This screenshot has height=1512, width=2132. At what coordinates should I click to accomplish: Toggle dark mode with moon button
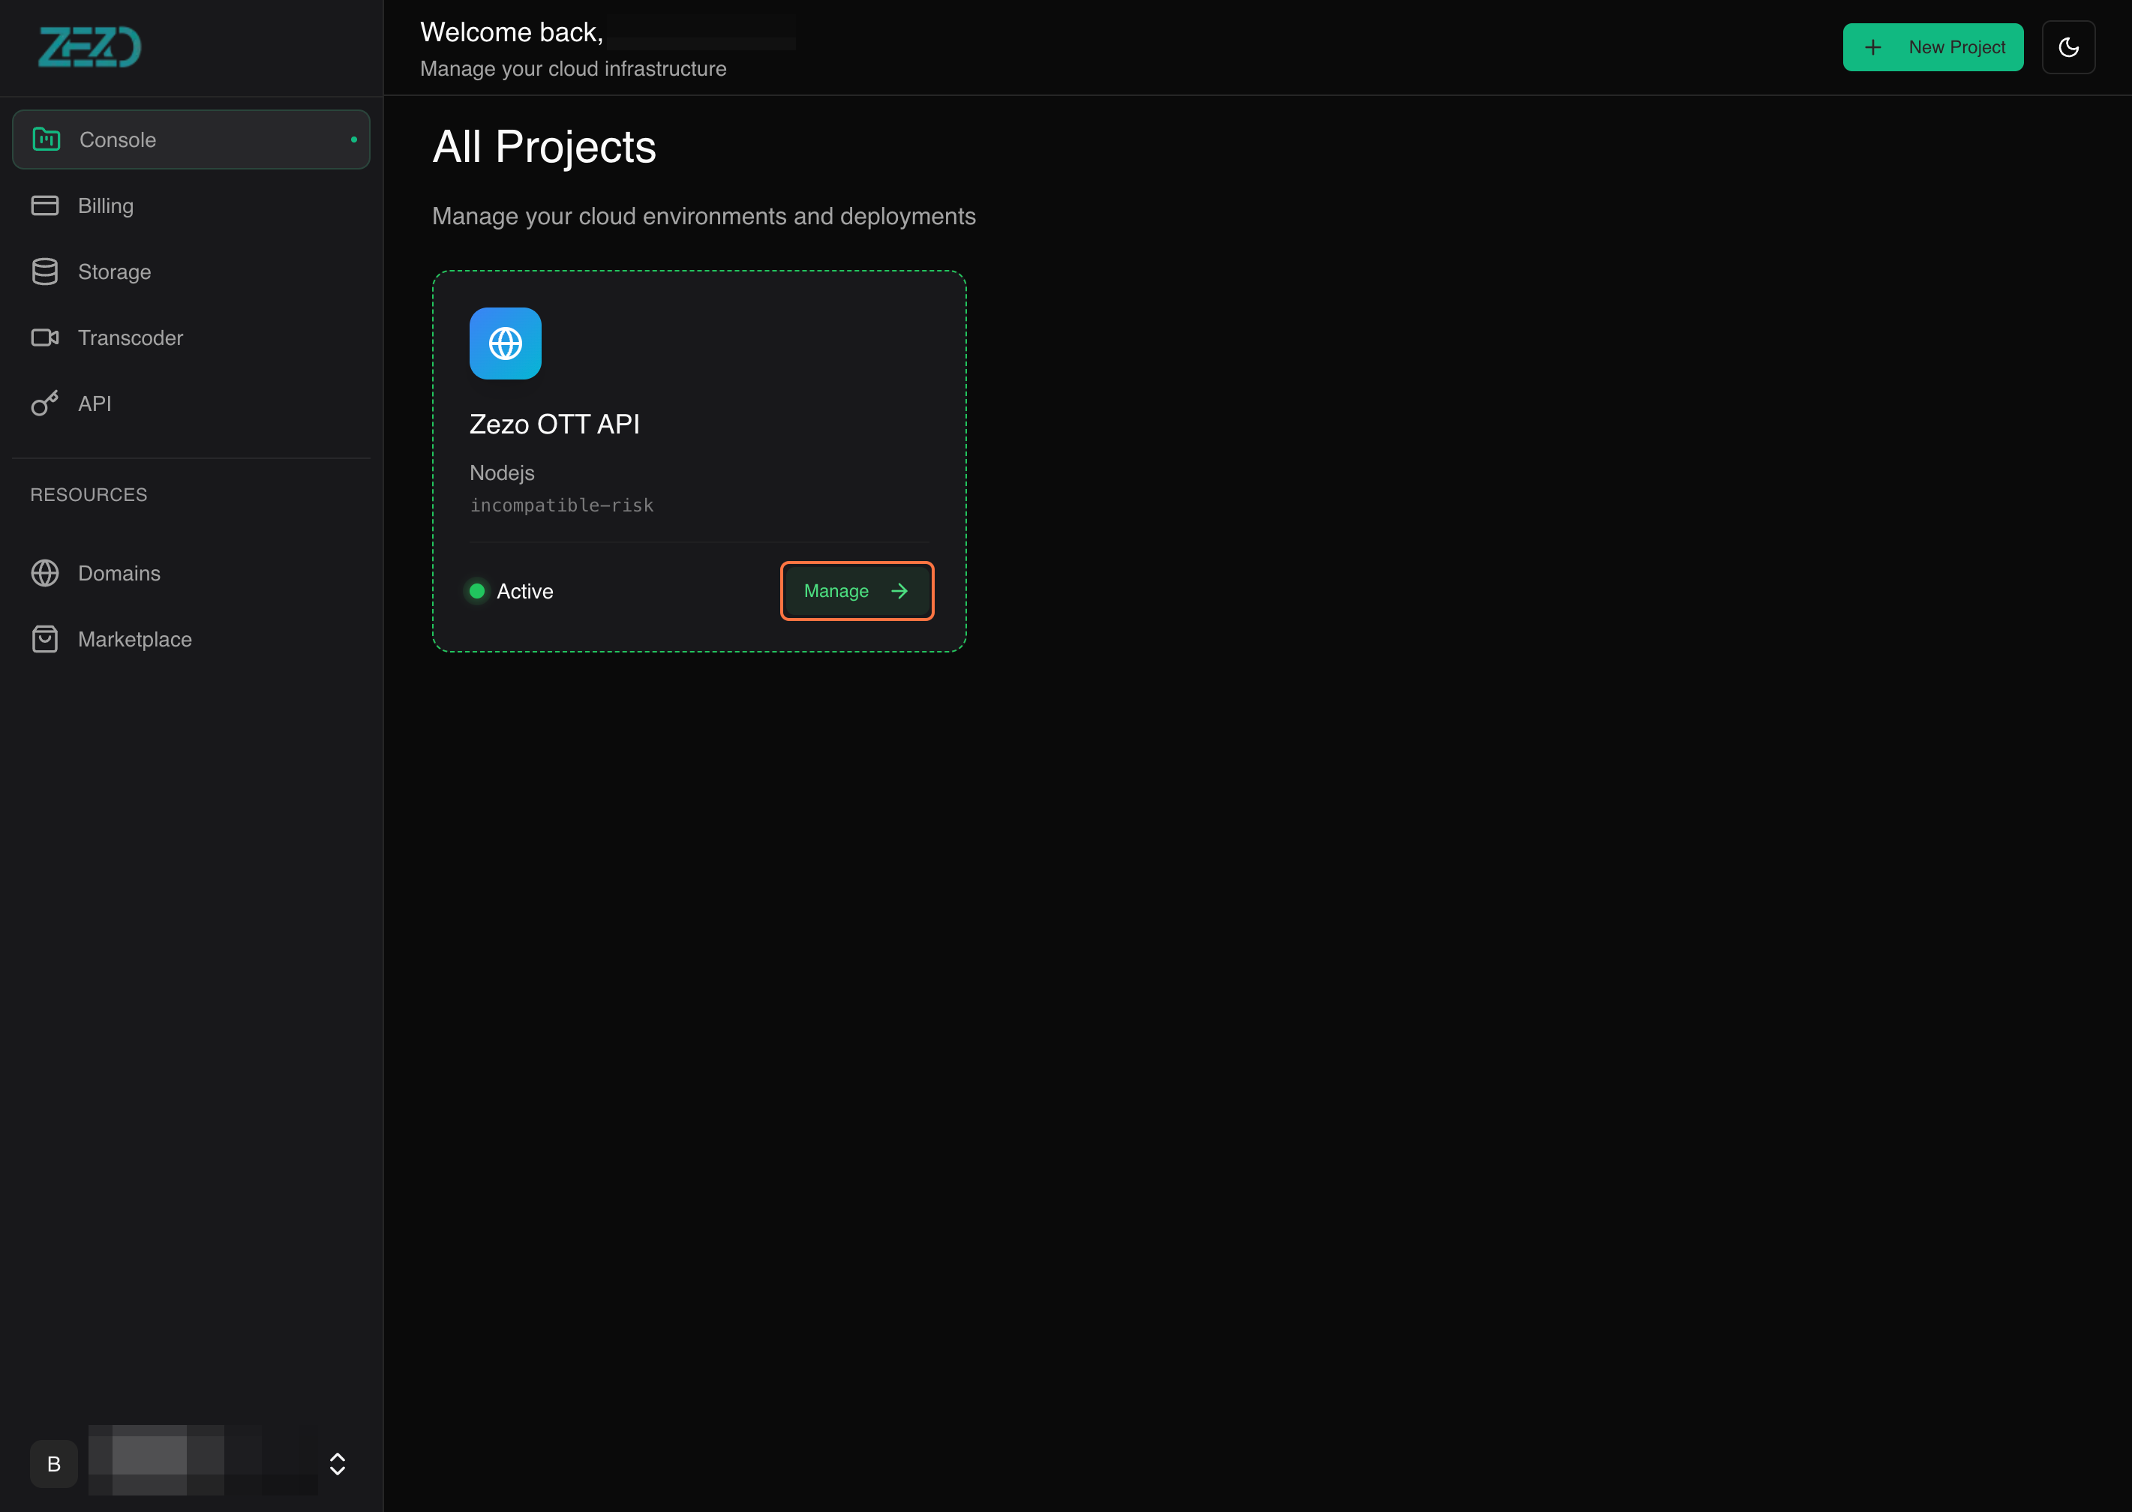click(2067, 47)
